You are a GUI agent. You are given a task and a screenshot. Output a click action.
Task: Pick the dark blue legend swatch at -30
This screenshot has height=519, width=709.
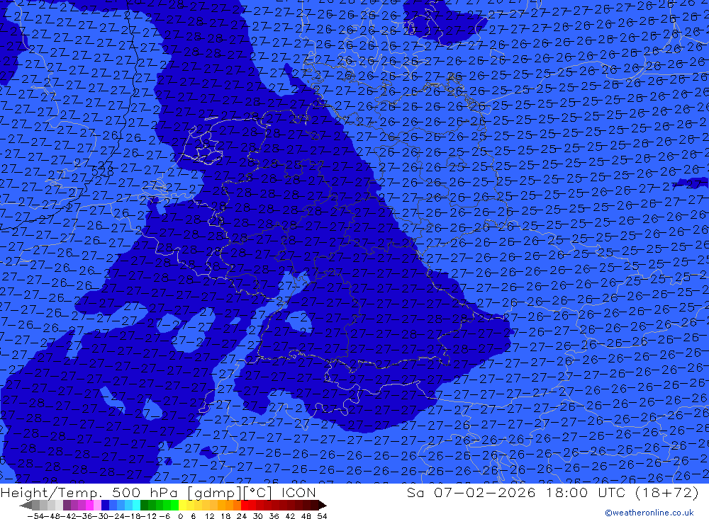click(x=105, y=506)
